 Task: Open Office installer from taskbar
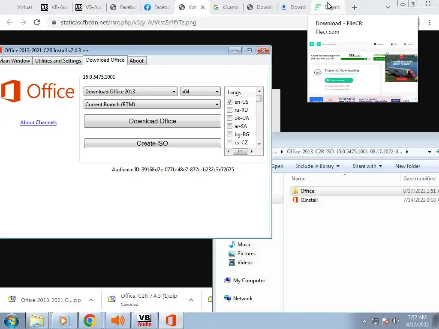coord(171,320)
